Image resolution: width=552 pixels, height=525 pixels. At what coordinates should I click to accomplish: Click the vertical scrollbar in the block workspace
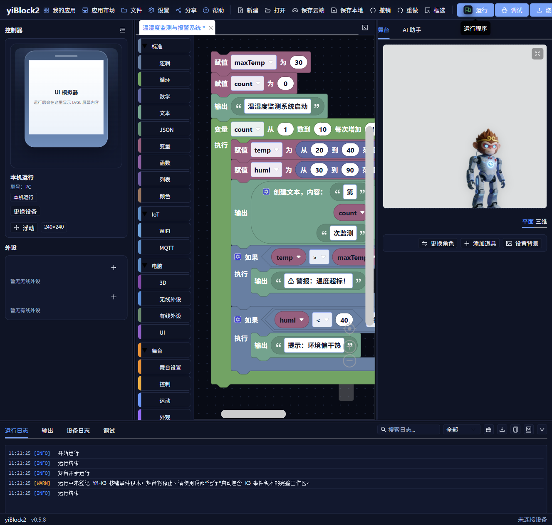(x=369, y=226)
